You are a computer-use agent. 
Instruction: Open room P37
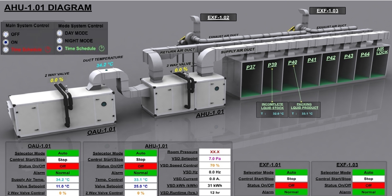click(250, 67)
